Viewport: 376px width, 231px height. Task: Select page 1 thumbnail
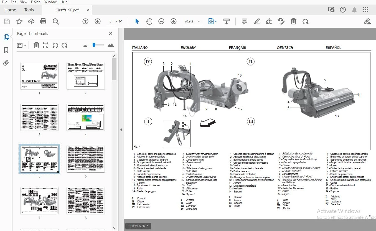click(39, 75)
